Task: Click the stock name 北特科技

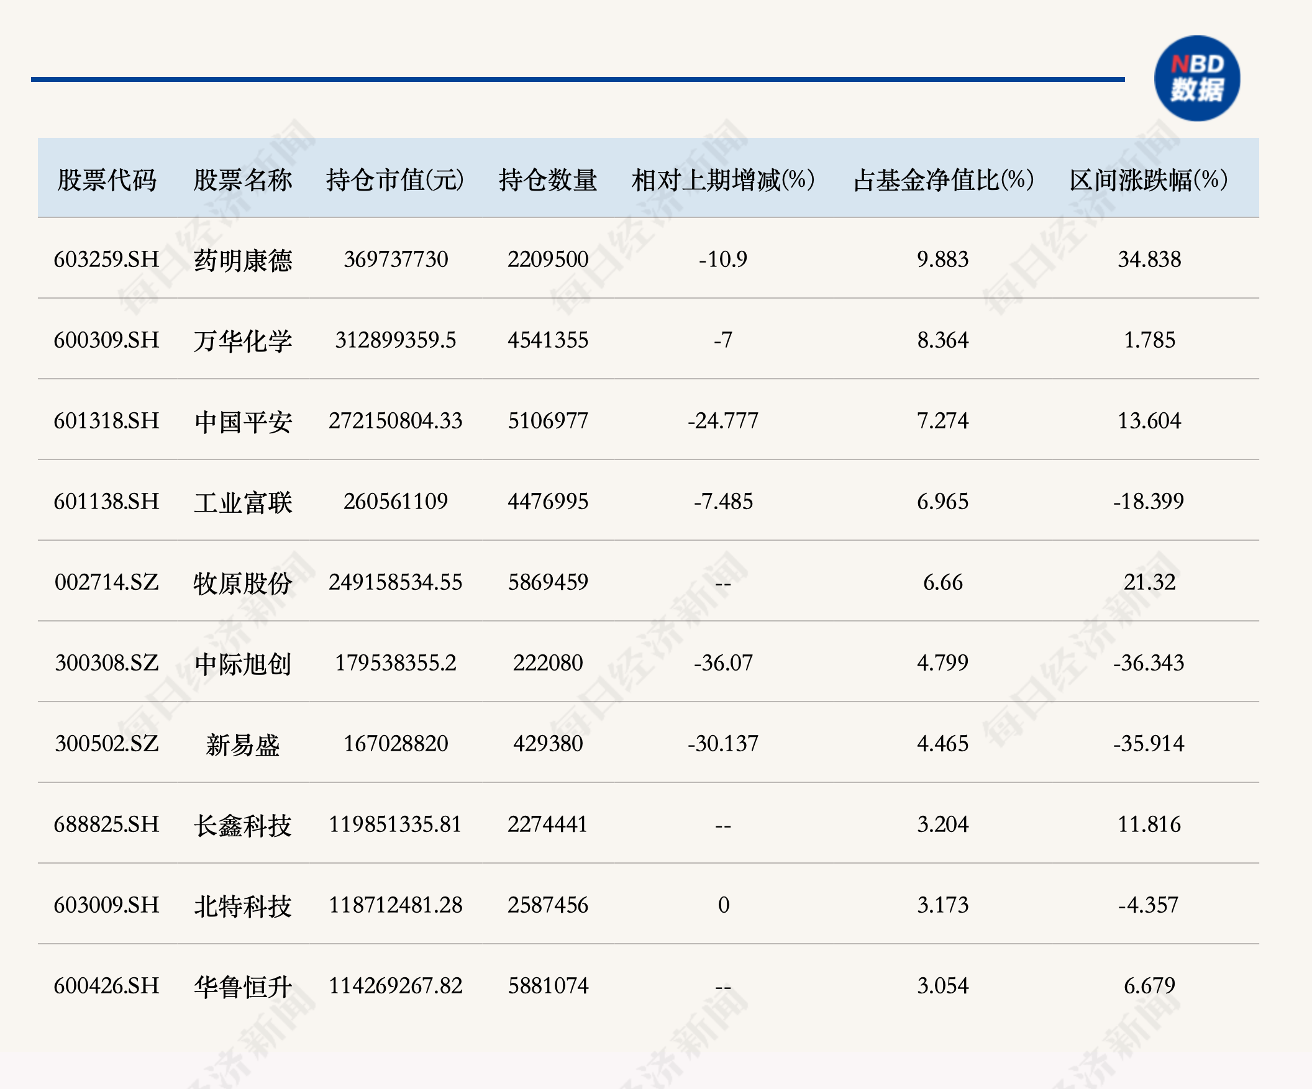Action: (x=242, y=905)
